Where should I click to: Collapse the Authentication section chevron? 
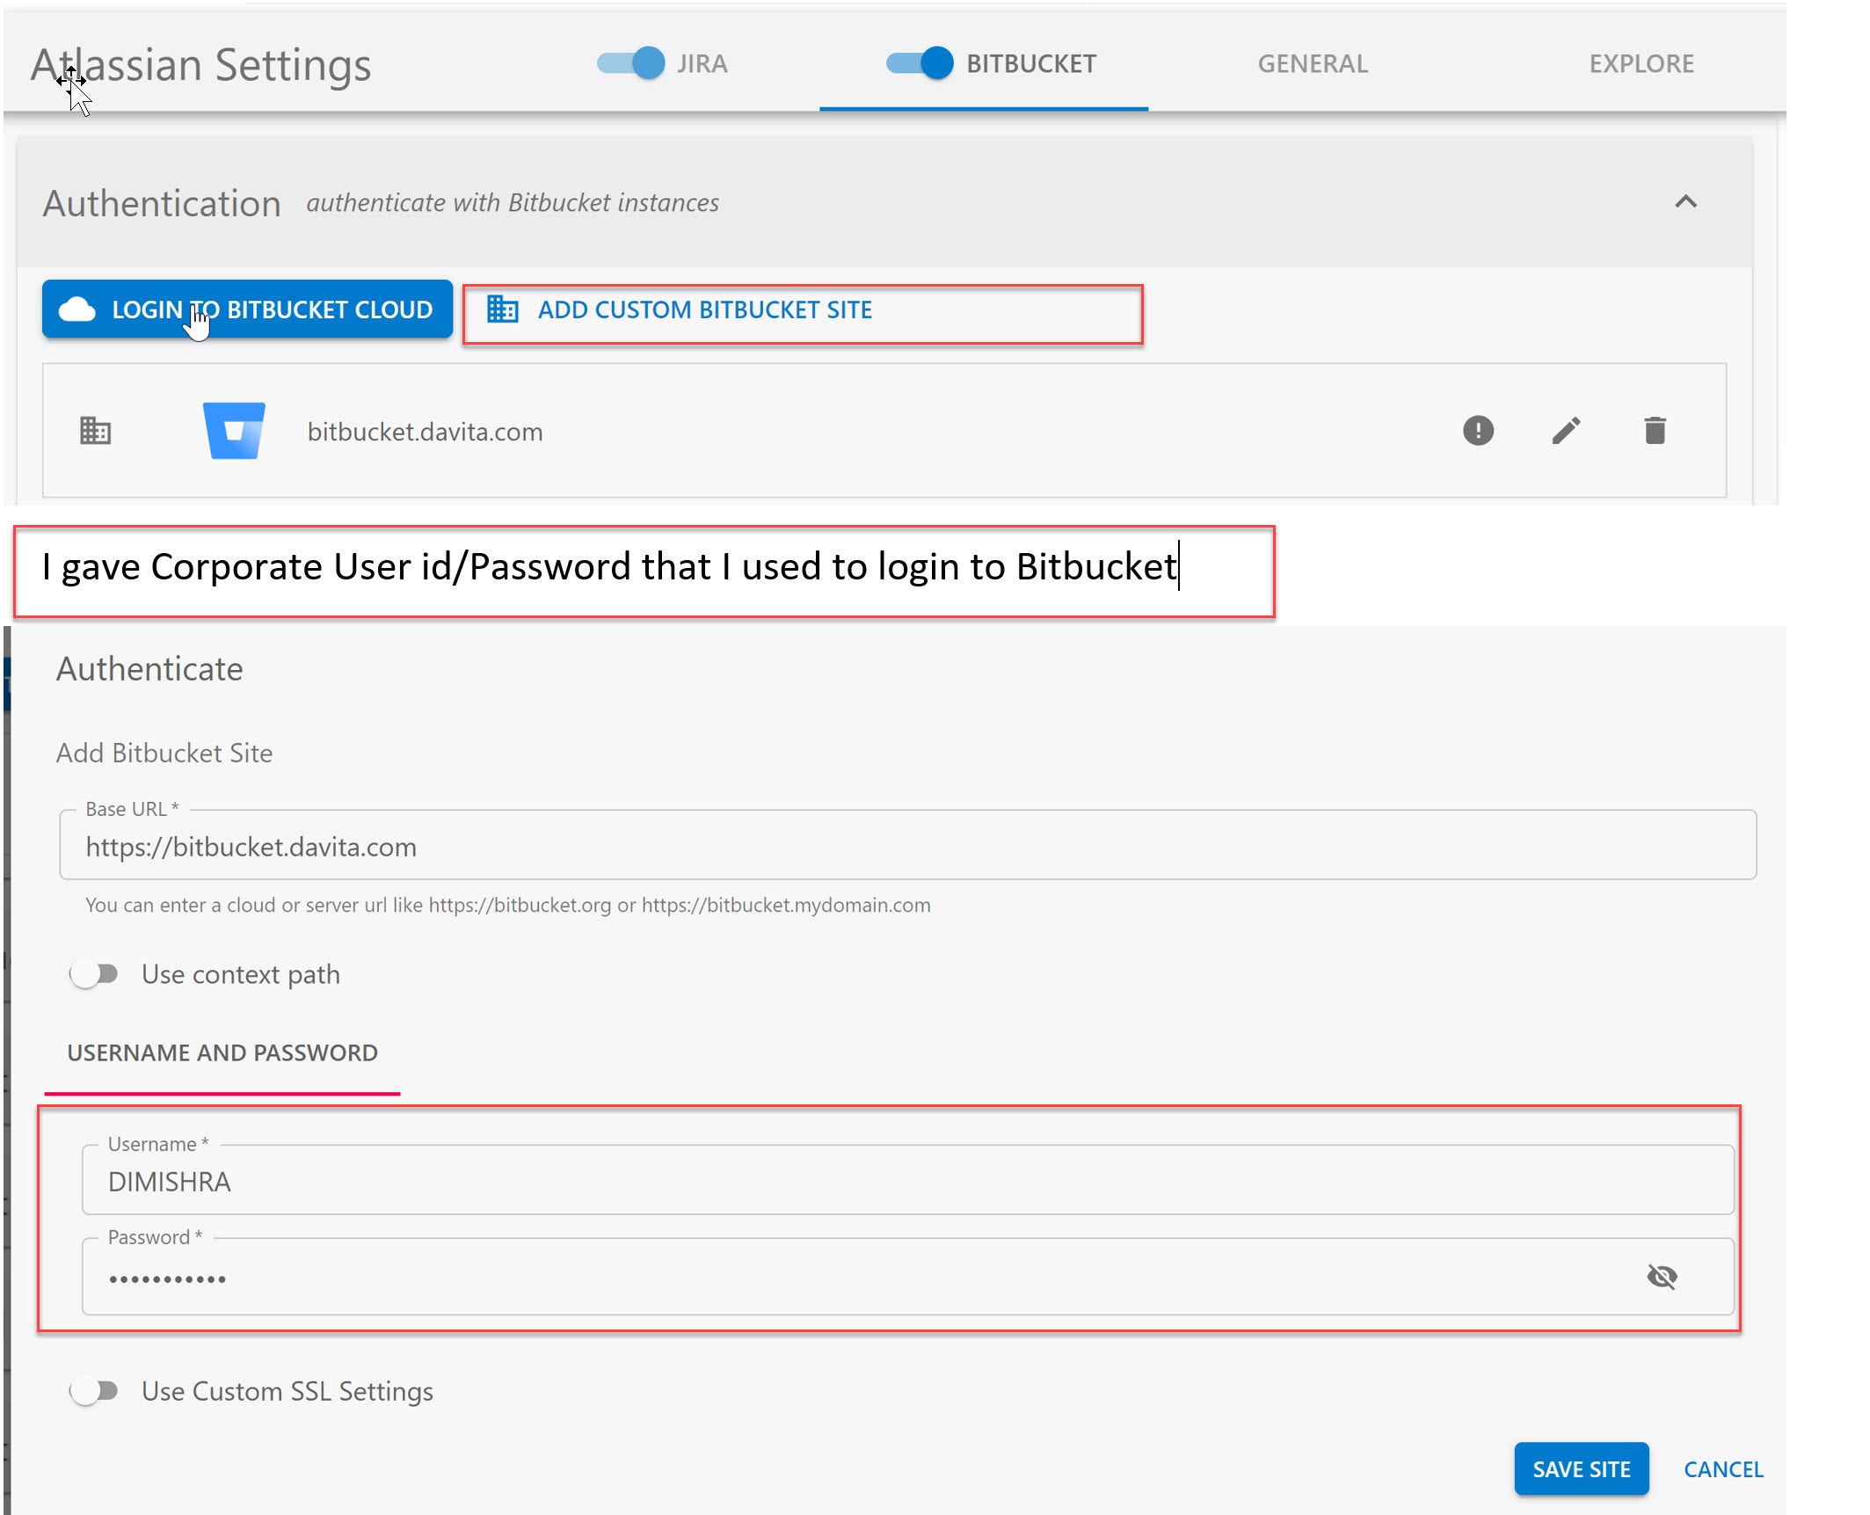1685,202
